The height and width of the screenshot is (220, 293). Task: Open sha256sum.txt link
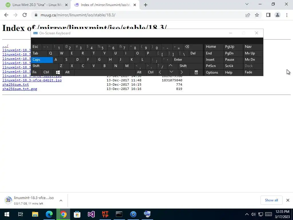click(x=15, y=85)
